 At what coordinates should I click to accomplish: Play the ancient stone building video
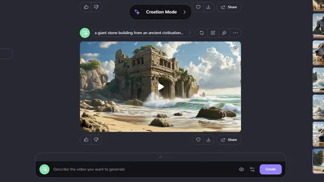tap(161, 86)
